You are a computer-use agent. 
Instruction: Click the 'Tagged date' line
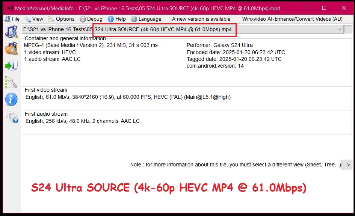tap(234, 59)
